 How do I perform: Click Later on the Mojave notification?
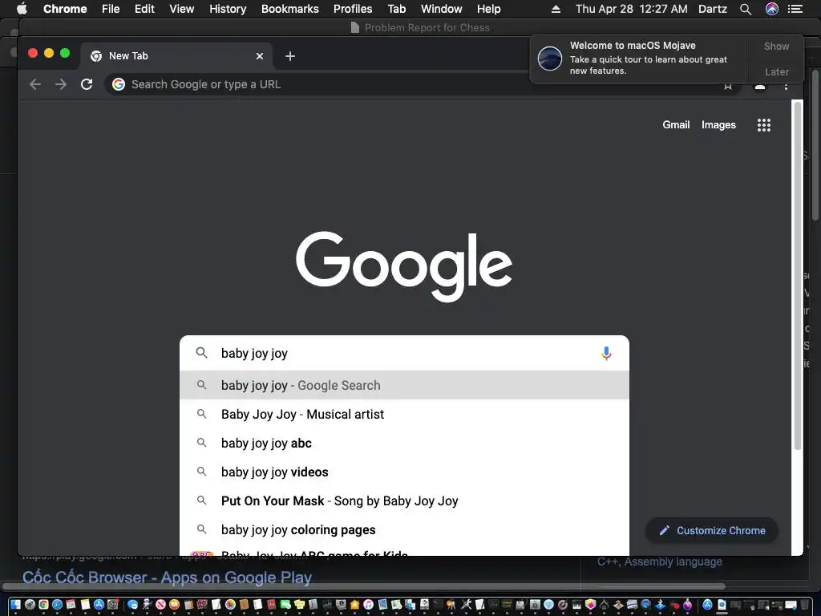pos(776,71)
